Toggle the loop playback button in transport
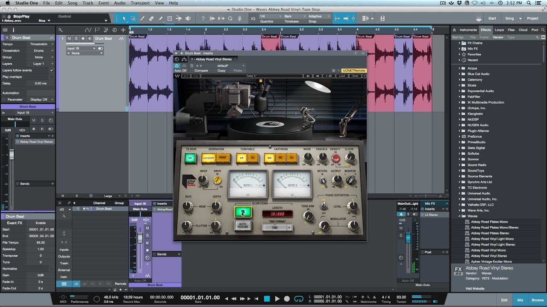 click(299, 299)
